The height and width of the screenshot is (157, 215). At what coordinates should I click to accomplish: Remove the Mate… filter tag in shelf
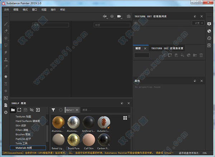(77, 110)
